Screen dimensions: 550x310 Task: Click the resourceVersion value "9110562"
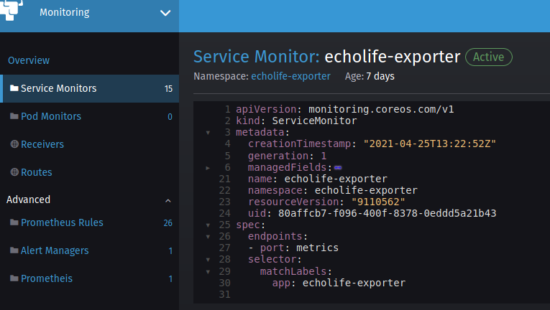378,202
